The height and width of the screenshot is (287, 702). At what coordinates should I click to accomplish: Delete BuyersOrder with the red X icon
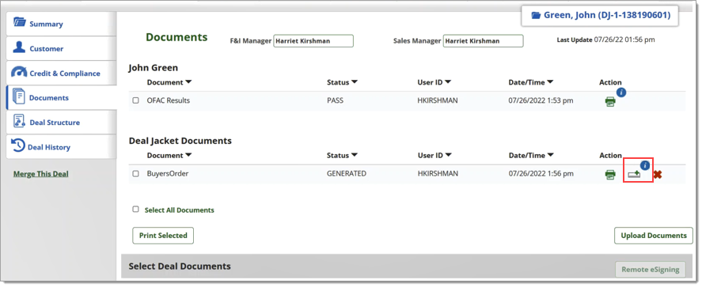657,175
